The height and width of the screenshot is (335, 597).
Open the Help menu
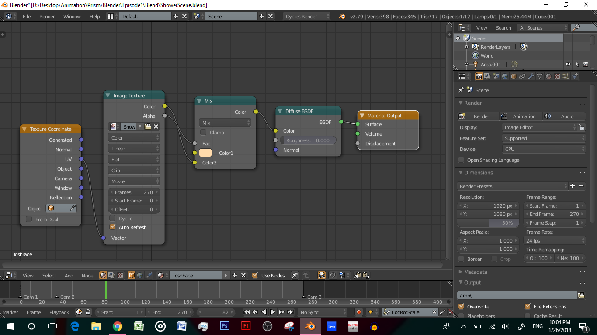tap(95, 16)
